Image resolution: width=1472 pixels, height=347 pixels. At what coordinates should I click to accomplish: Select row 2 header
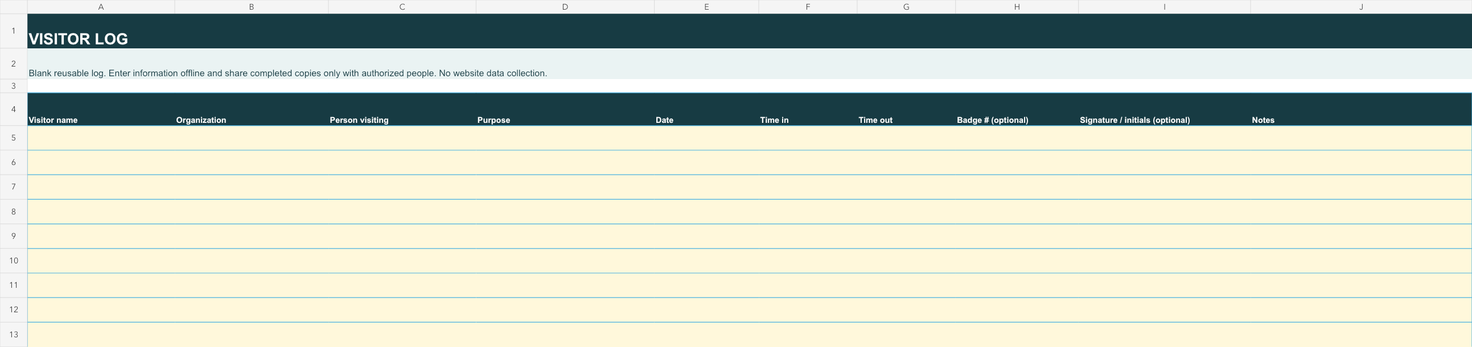[14, 64]
